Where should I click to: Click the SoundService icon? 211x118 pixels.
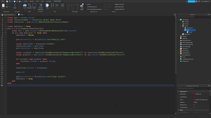coord(181,55)
